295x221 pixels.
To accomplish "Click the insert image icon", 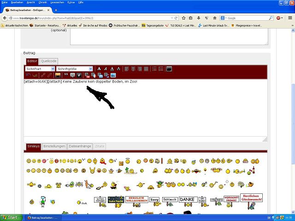I will tap(58, 75).
